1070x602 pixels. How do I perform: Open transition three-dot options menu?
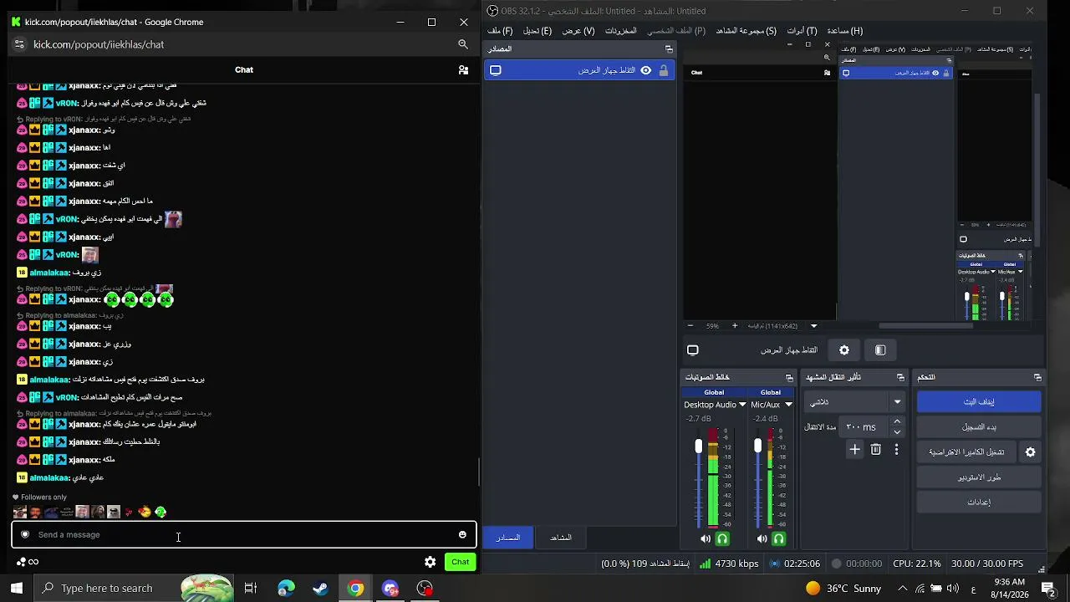coord(896,450)
